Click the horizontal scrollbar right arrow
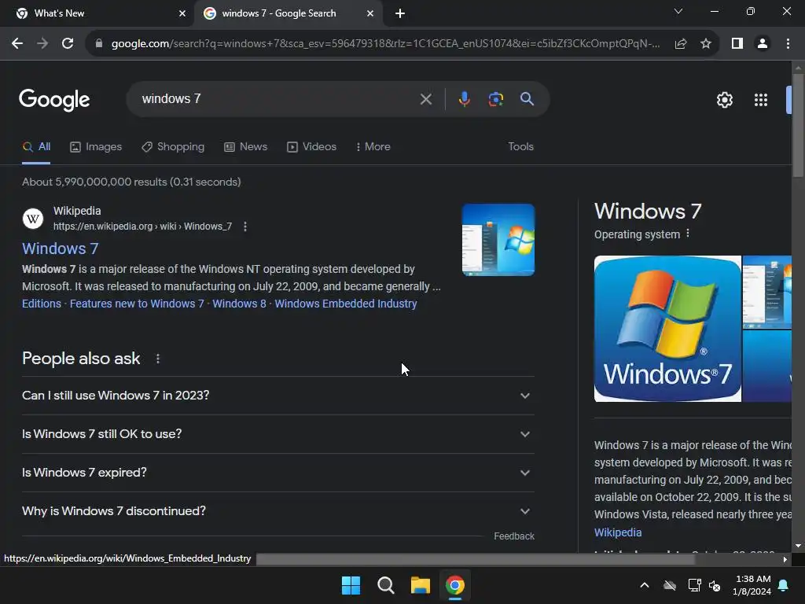805x604 pixels. tap(785, 559)
